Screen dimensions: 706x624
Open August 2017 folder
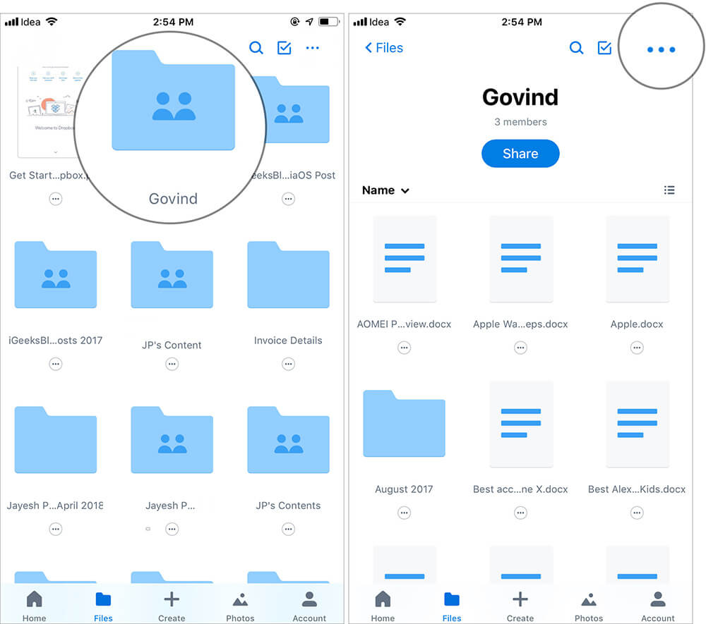(x=405, y=424)
